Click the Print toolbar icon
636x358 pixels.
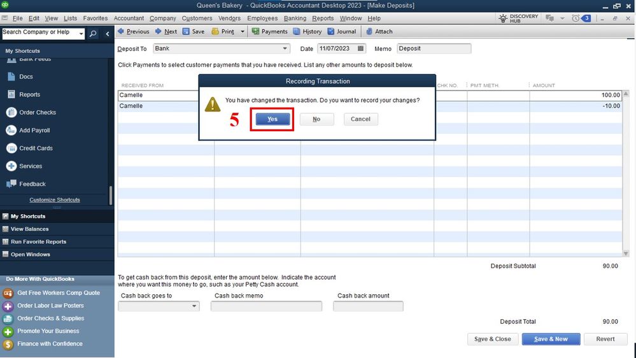click(x=223, y=31)
